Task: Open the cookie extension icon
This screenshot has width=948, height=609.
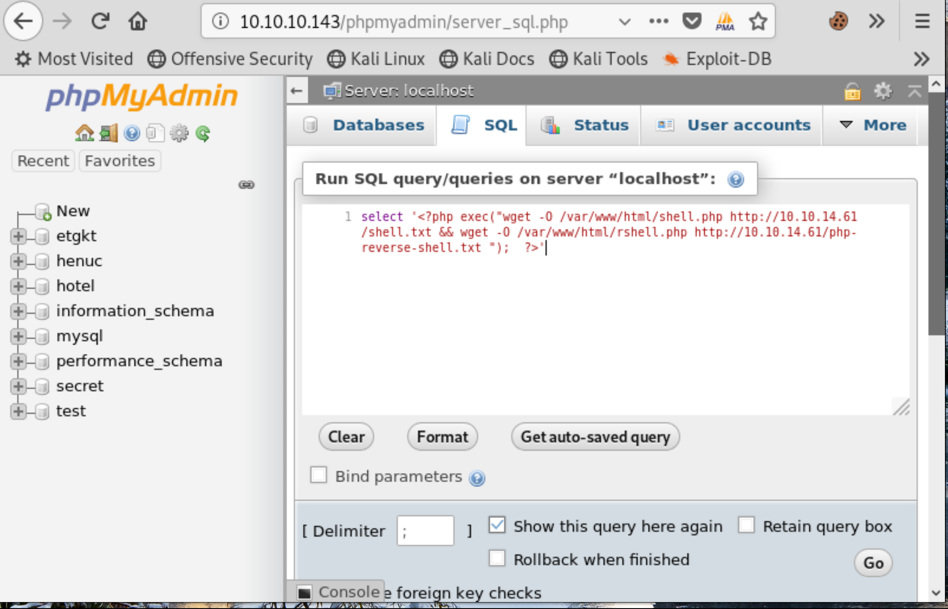Action: pos(839,21)
